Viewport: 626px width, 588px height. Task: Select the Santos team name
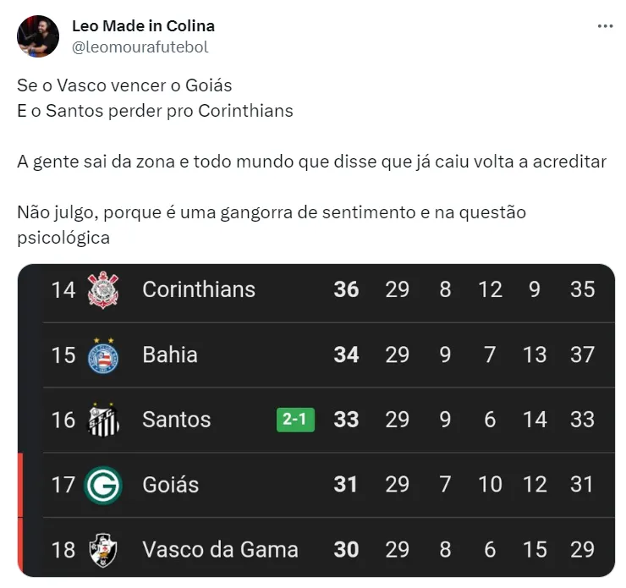click(x=177, y=420)
